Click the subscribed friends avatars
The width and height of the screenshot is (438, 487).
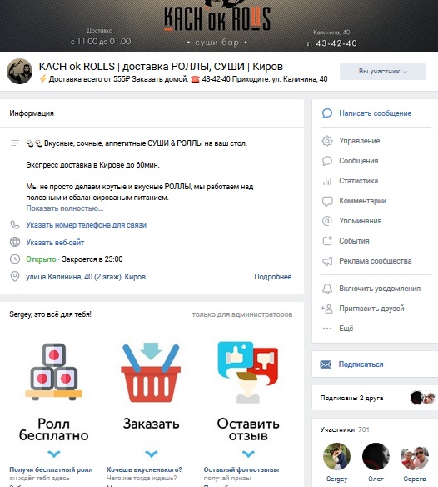tap(422, 398)
